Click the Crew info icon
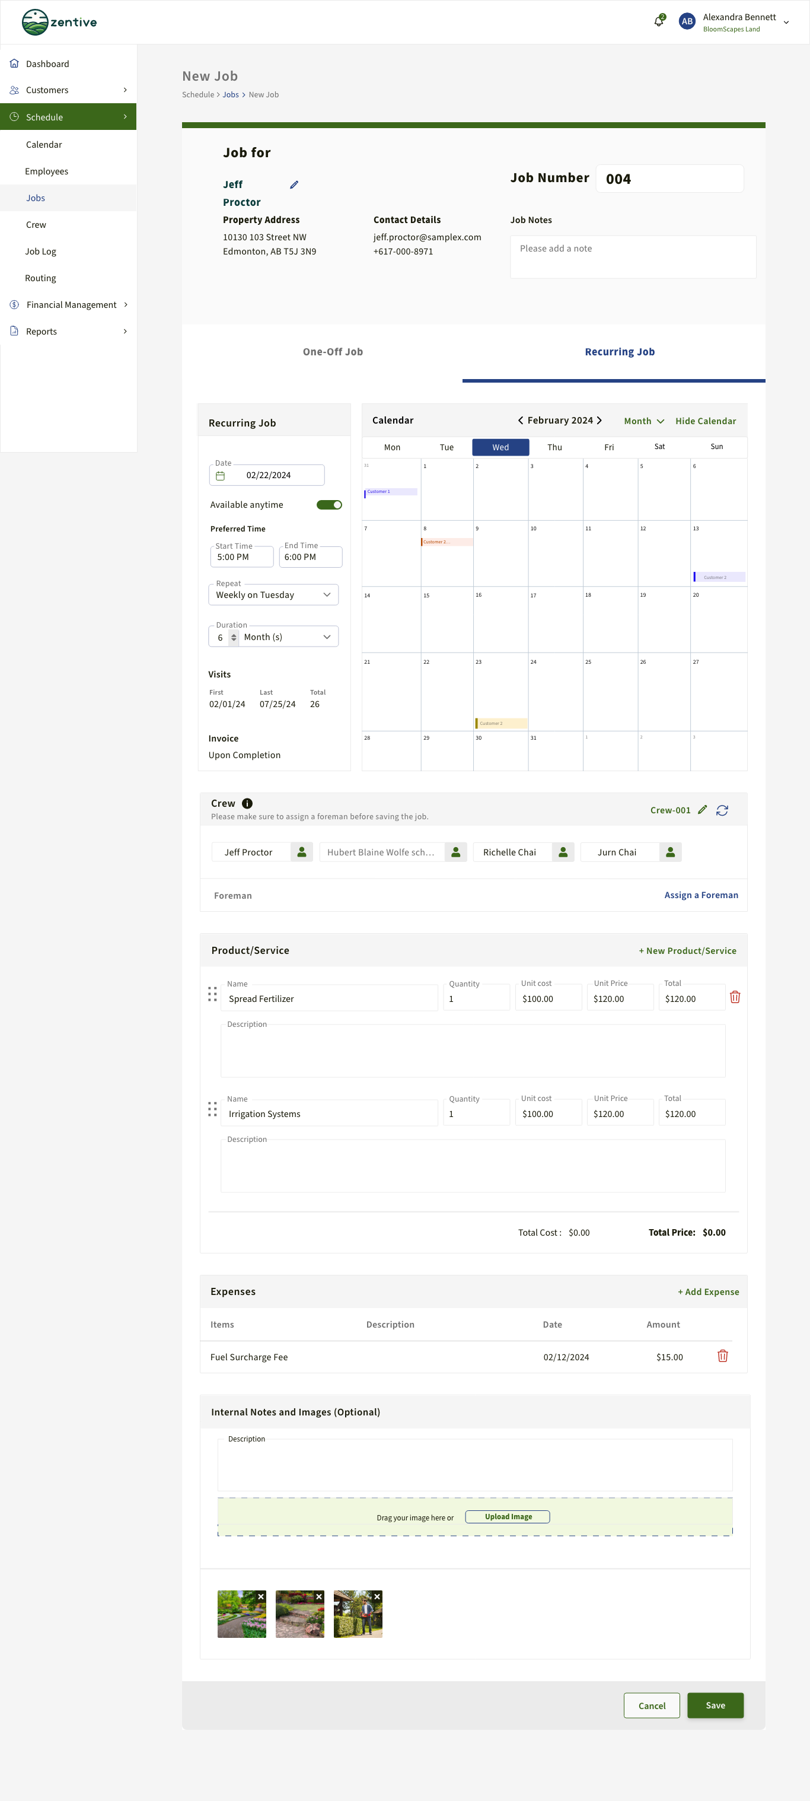This screenshot has height=1801, width=810. [247, 803]
